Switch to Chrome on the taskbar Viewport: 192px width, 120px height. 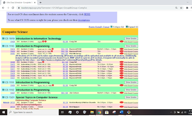pyautogui.click(x=99, y=112)
